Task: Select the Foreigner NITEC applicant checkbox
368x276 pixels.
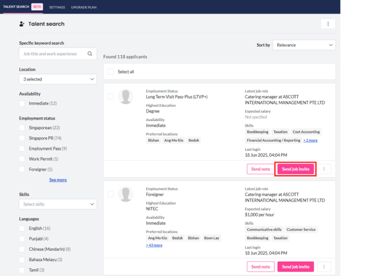Action: [x=110, y=194]
